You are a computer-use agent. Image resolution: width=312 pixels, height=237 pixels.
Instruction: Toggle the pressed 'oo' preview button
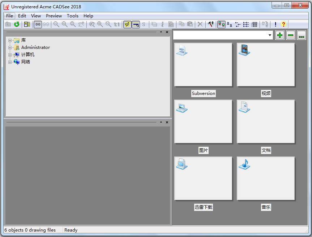[38, 24]
